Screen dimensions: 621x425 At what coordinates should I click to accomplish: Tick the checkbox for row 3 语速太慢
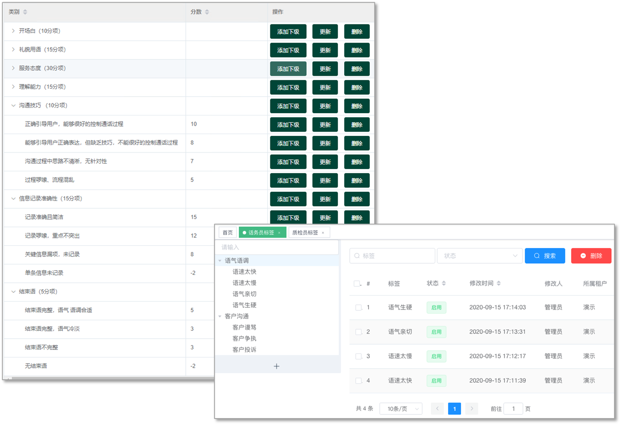[359, 356]
